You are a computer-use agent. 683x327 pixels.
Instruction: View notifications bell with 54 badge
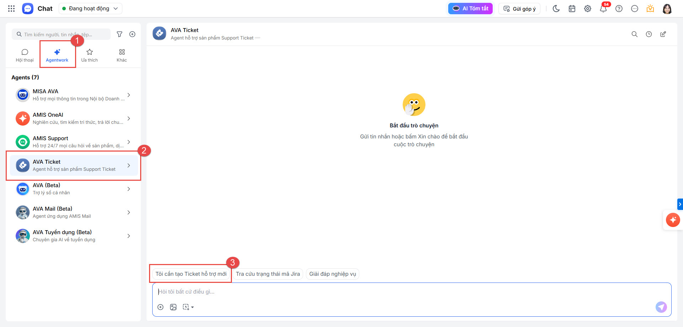click(604, 8)
